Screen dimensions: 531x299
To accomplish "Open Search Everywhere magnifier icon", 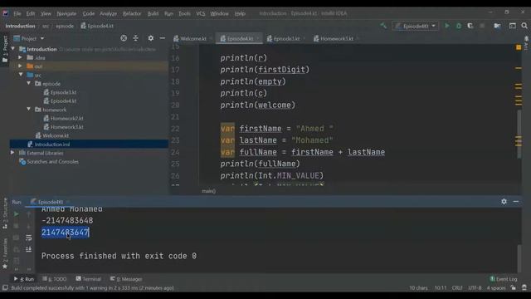I will [524, 26].
